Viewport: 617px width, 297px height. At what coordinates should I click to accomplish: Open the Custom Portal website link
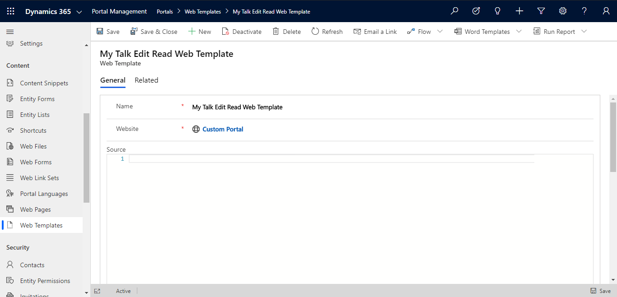coord(222,129)
